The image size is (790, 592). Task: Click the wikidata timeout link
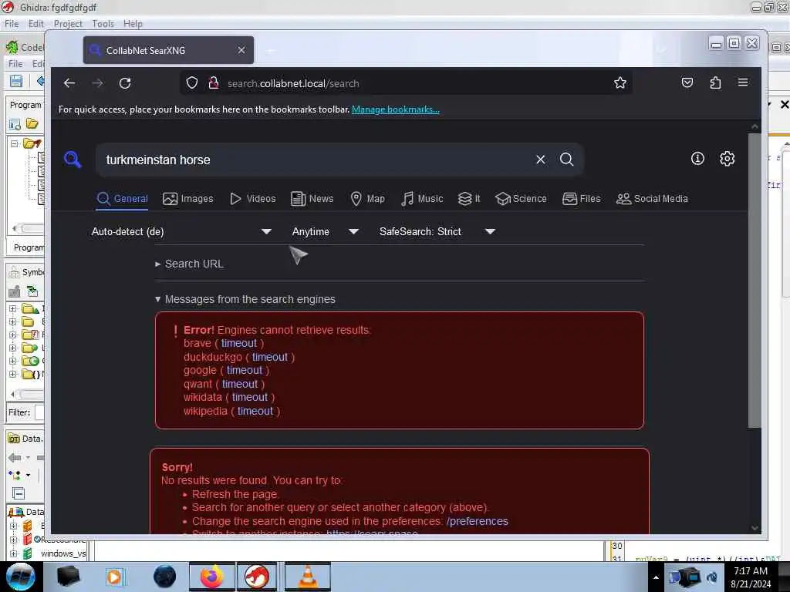point(250,397)
